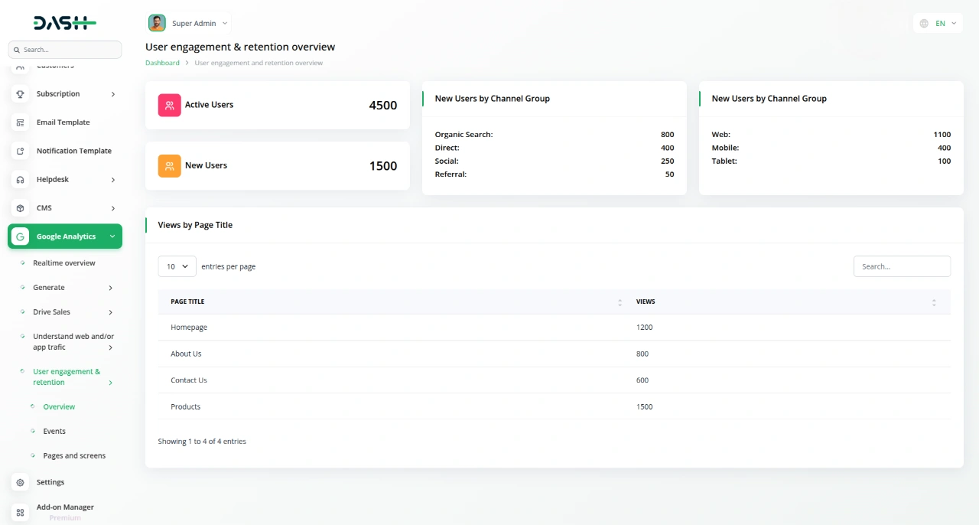Sort the table by Views column
Viewport: 979px width, 525px height.
934,302
